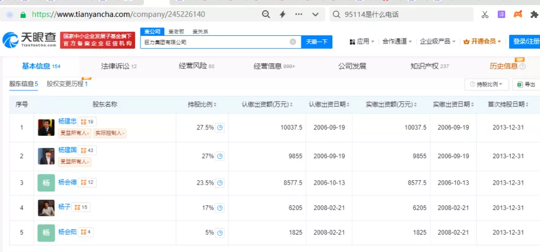
Task: Click the pie chart icon next to 27.5%
Action: tap(220, 127)
